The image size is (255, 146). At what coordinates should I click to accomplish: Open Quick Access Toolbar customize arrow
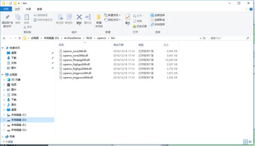19,3
